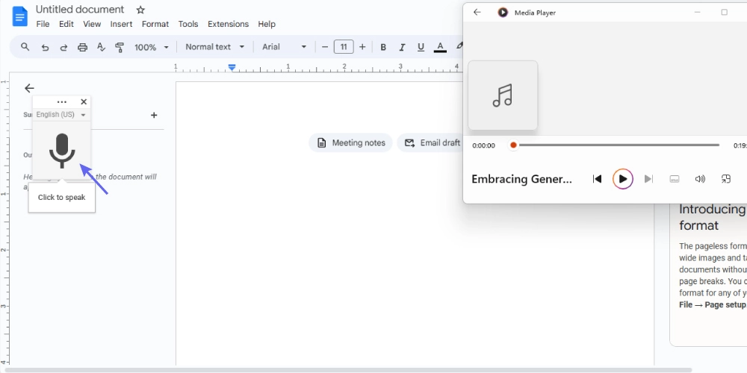
Task: Open the zoom 100% dropdown
Action: [152, 47]
